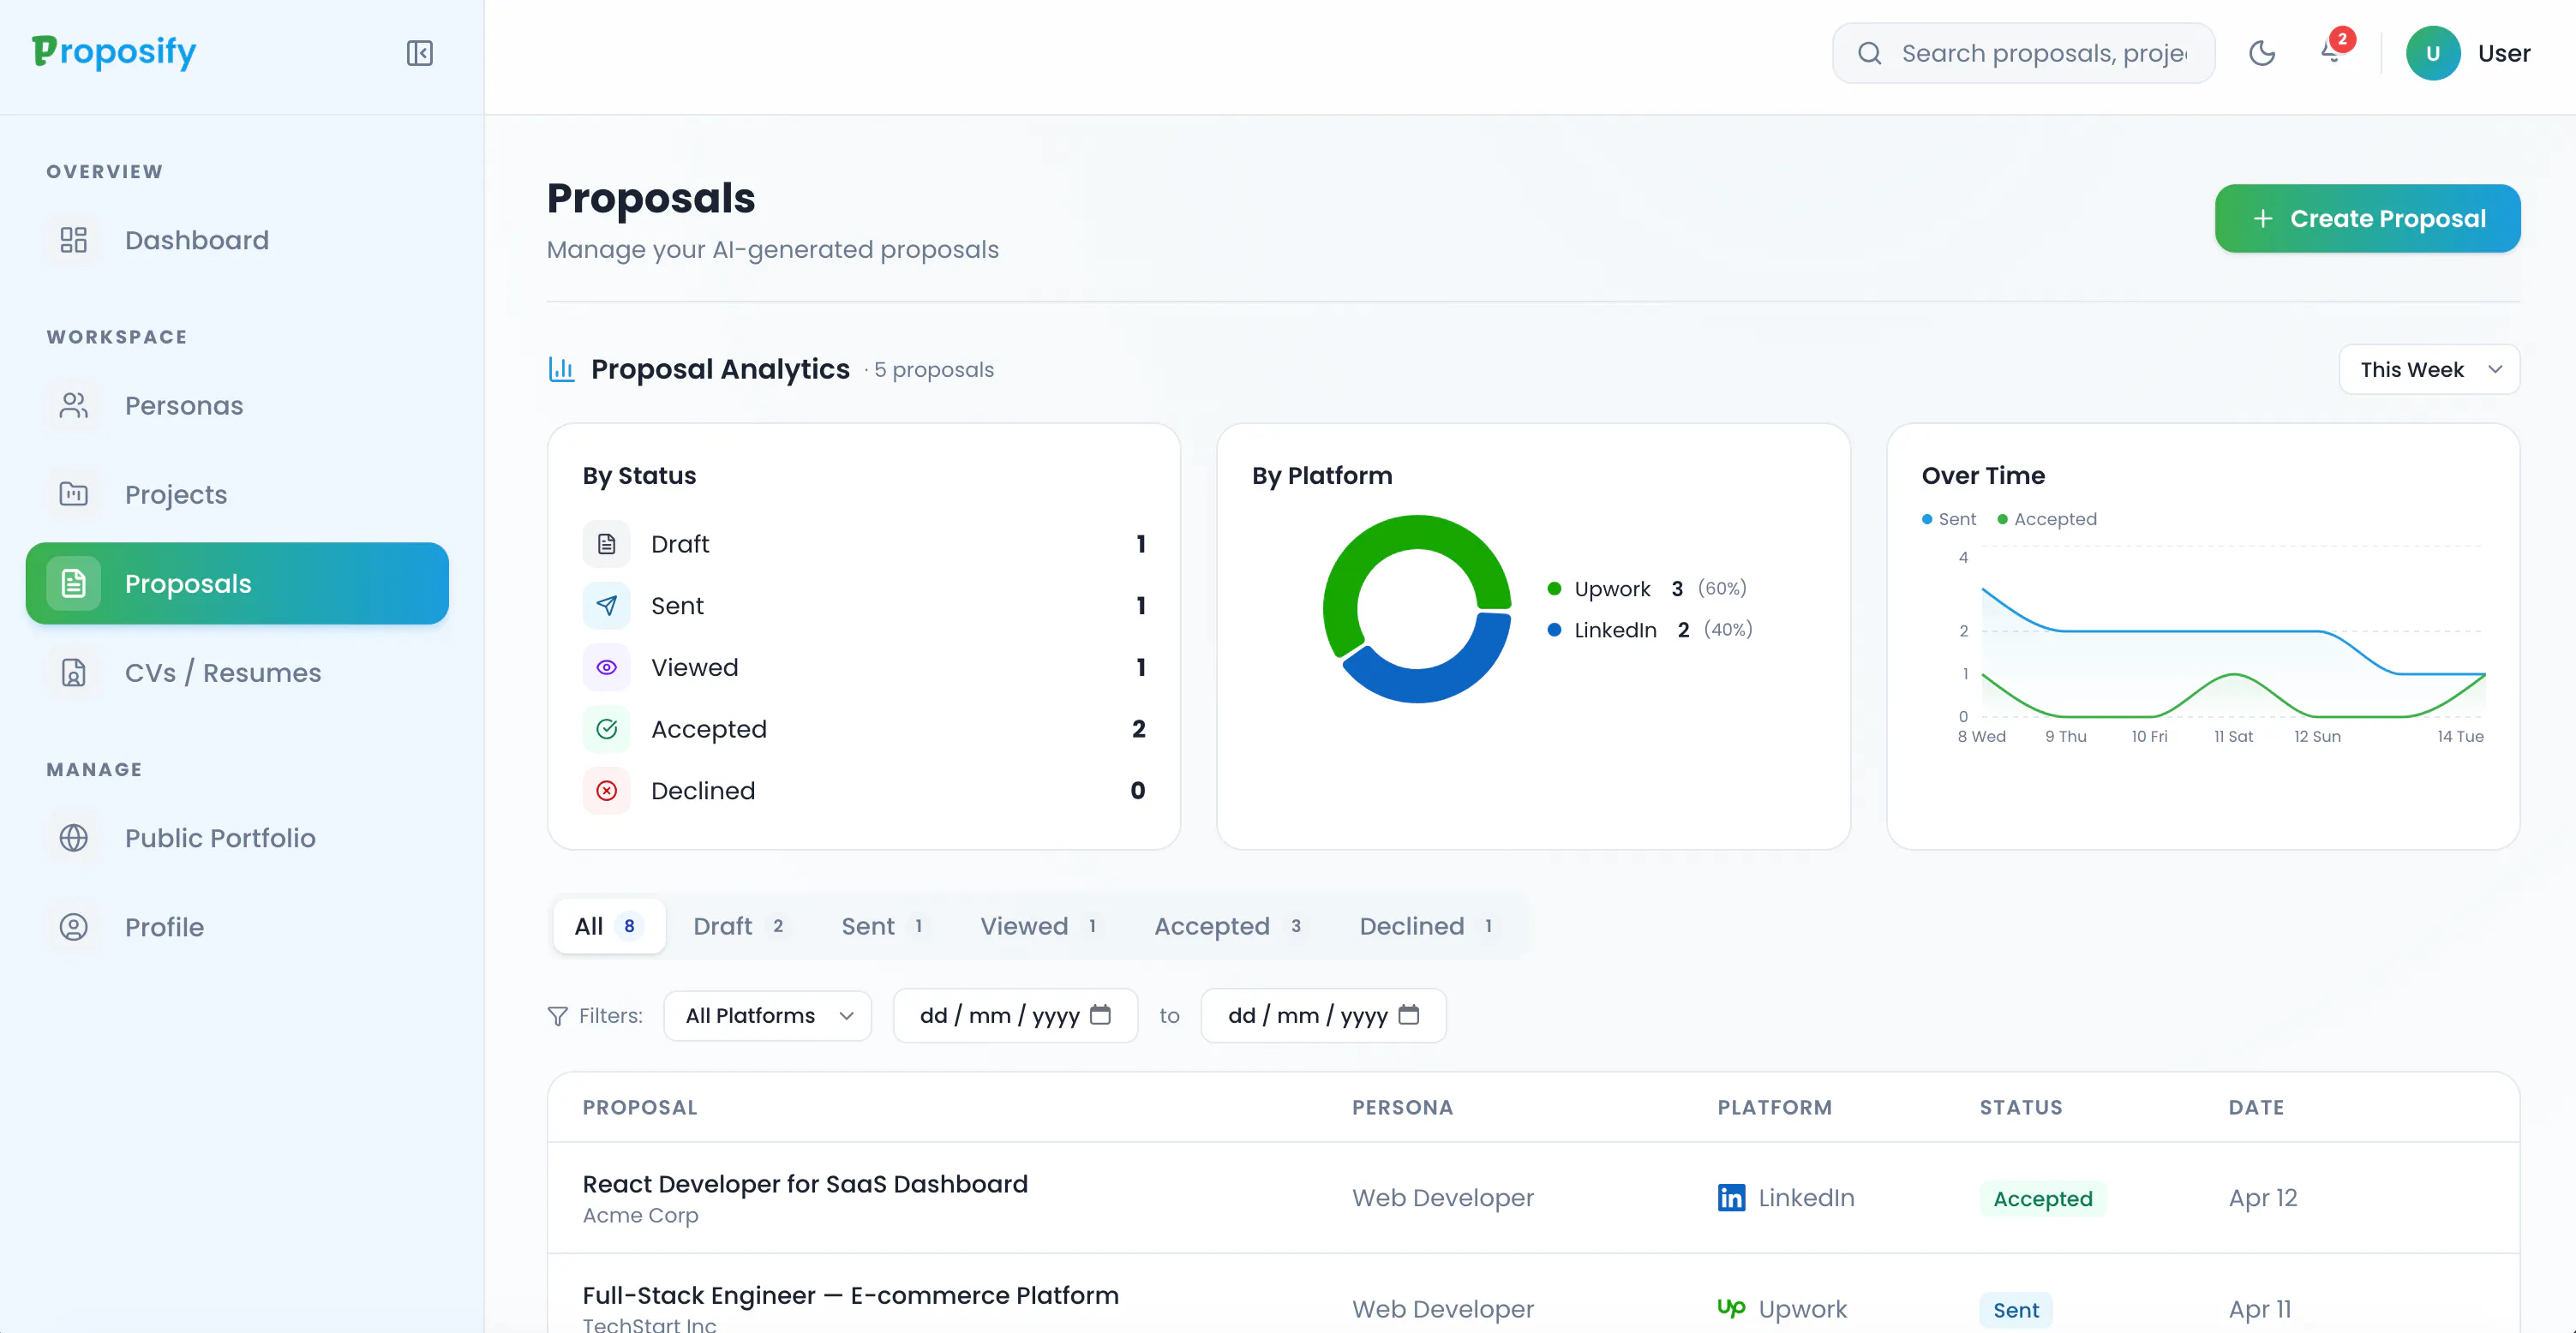Open the start date calendar picker
This screenshot has width=2576, height=1333.
pos(1100,1014)
